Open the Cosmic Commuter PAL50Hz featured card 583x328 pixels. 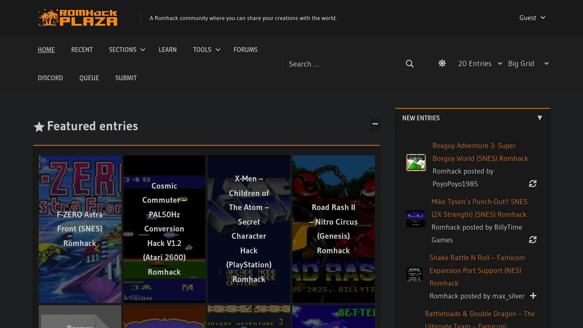(164, 229)
